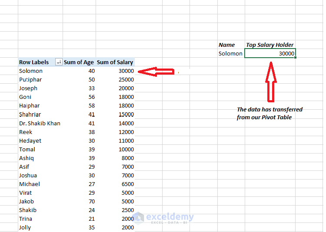The image size is (326, 232).
Task: Select the Asif row label
Action: pos(24,167)
